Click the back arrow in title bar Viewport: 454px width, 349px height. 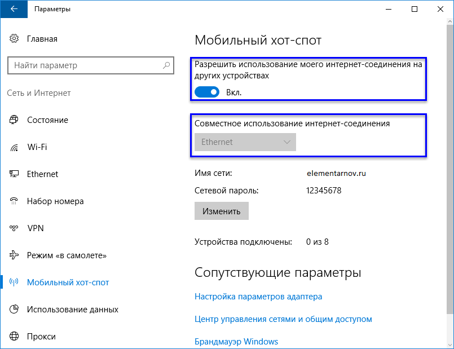coord(14,9)
